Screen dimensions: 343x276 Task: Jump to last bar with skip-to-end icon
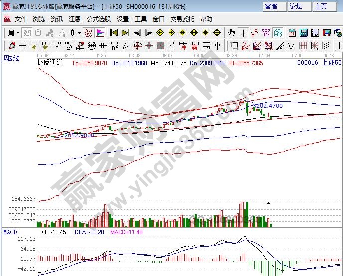pos(125,33)
